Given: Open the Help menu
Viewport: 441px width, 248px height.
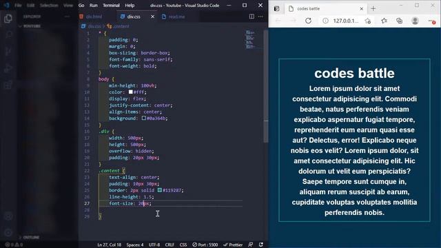Looking at the screenshot, I should 130,6.
